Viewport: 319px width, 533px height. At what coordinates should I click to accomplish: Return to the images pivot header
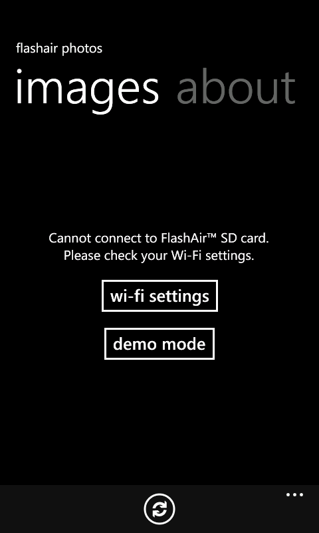pyautogui.click(x=87, y=91)
